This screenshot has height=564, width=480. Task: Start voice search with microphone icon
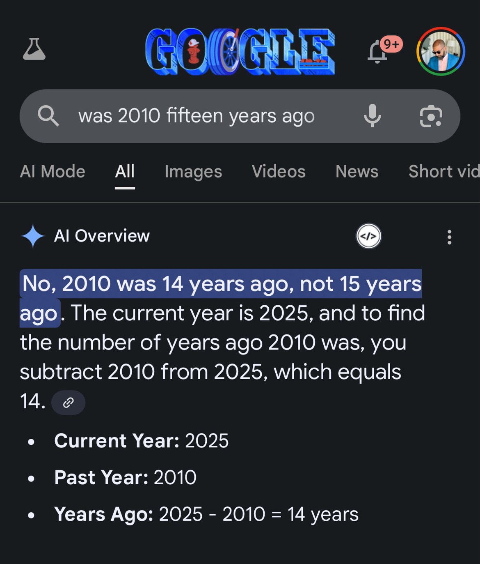click(373, 116)
